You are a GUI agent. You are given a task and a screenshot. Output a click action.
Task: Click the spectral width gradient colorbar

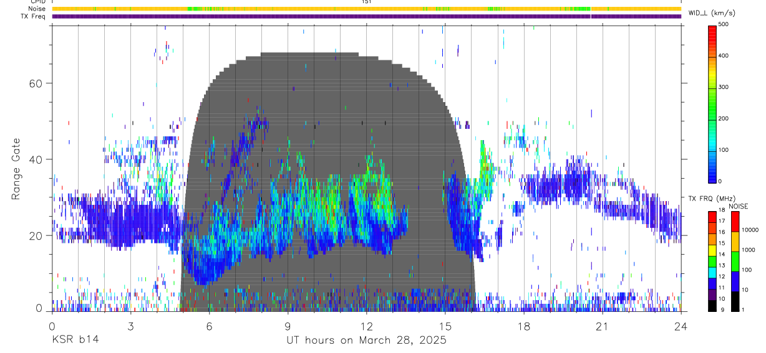pyautogui.click(x=712, y=103)
